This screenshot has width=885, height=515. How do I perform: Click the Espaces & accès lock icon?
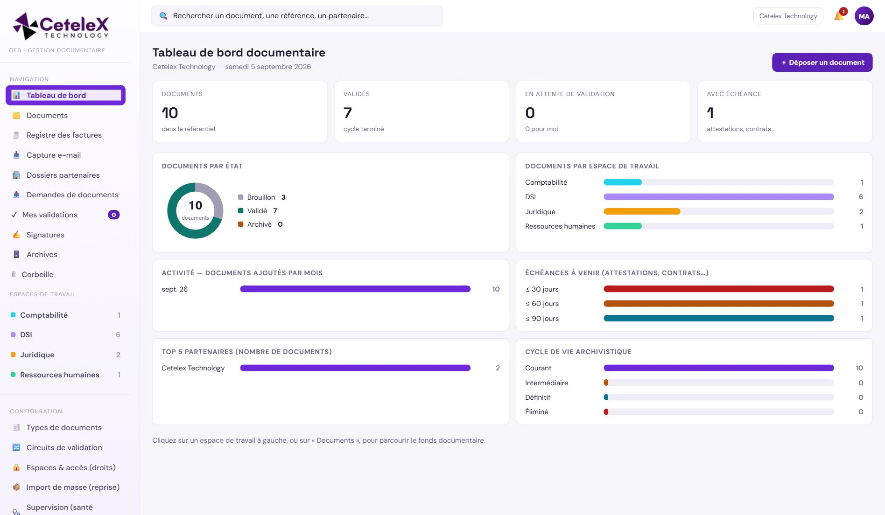click(x=16, y=467)
